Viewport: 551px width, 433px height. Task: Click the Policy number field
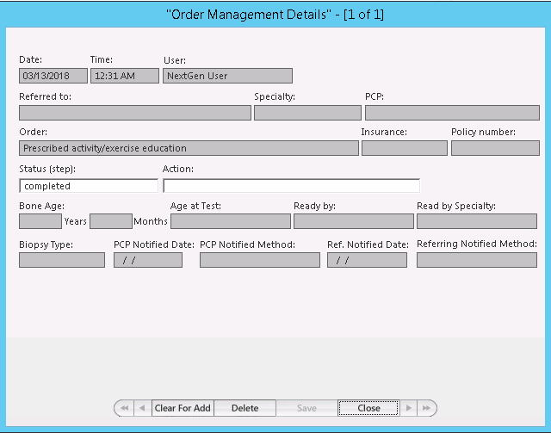(496, 148)
